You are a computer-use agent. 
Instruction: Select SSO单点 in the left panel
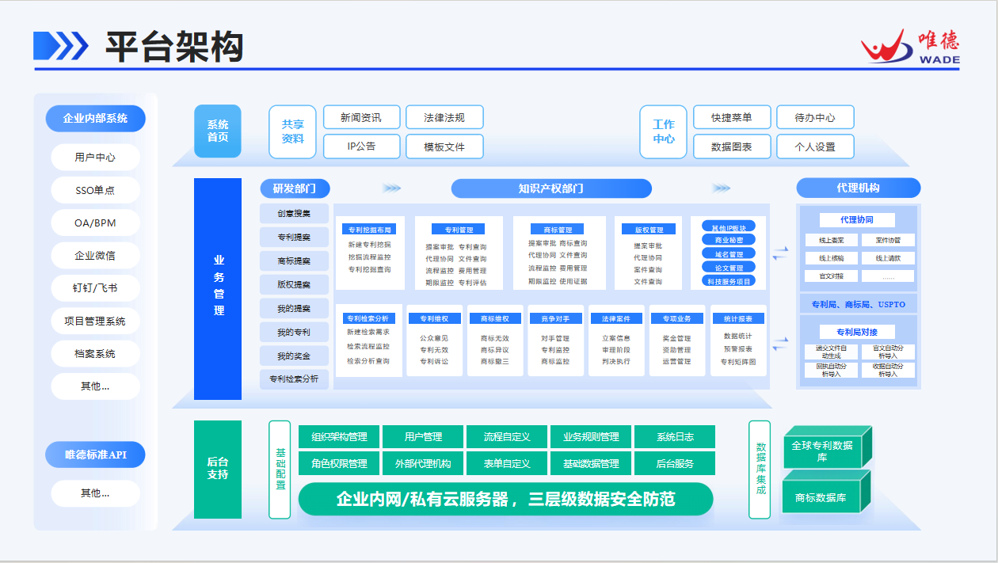point(95,190)
